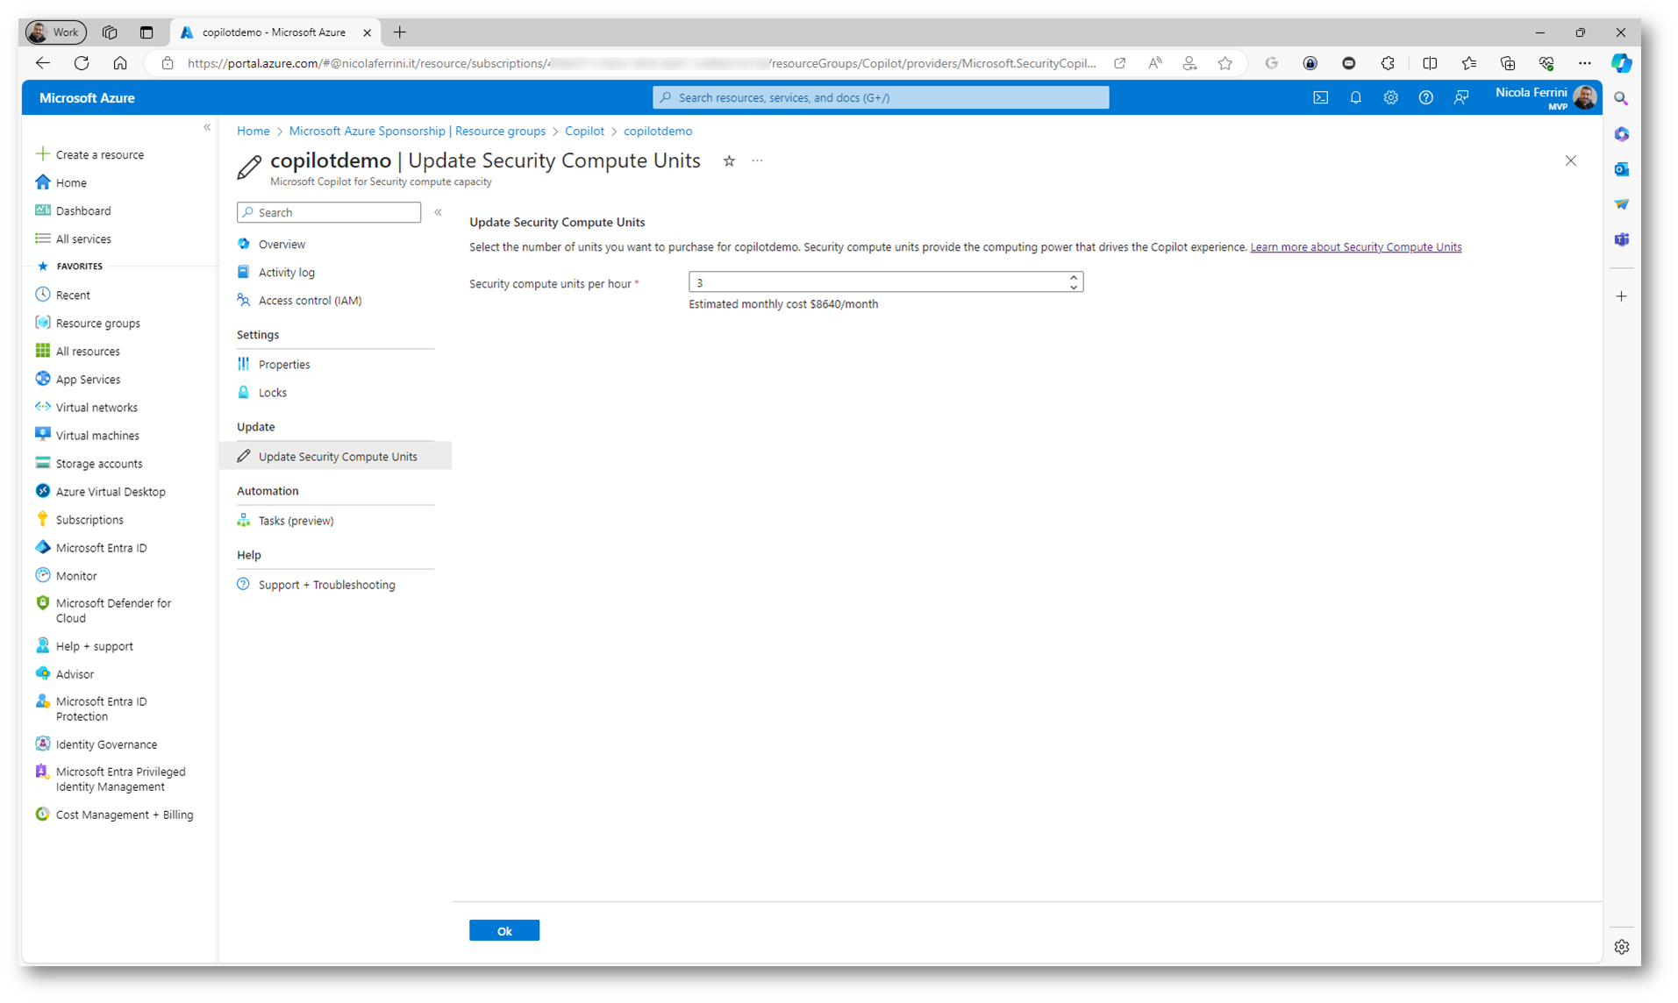Open new browser tab with plus
Screen dimensions: 1678x1003
(400, 32)
